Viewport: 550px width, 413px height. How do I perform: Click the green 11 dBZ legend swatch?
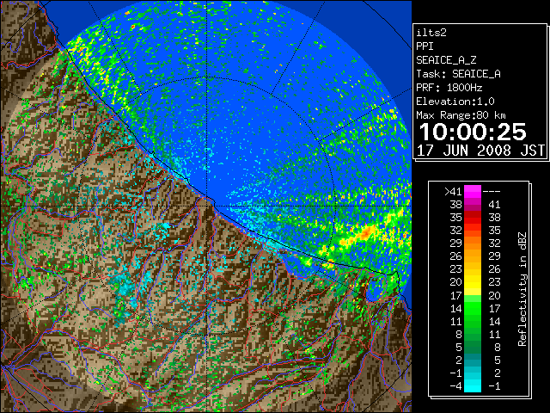coord(473,321)
